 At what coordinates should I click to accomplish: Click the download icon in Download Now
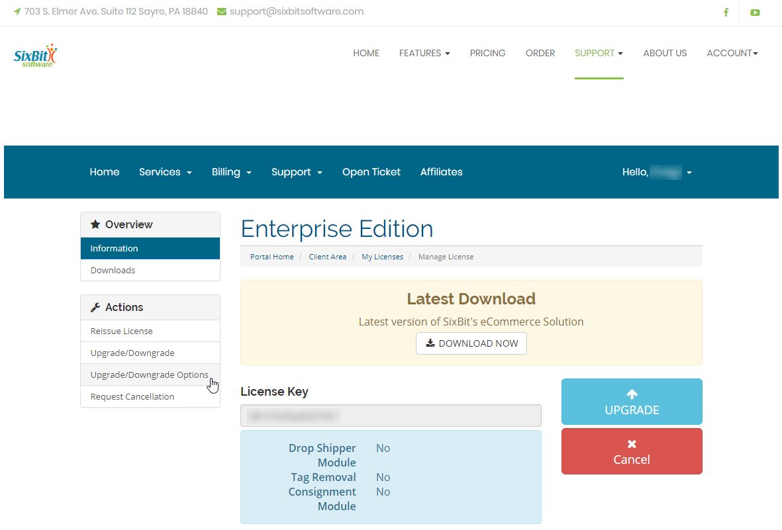pyautogui.click(x=430, y=343)
